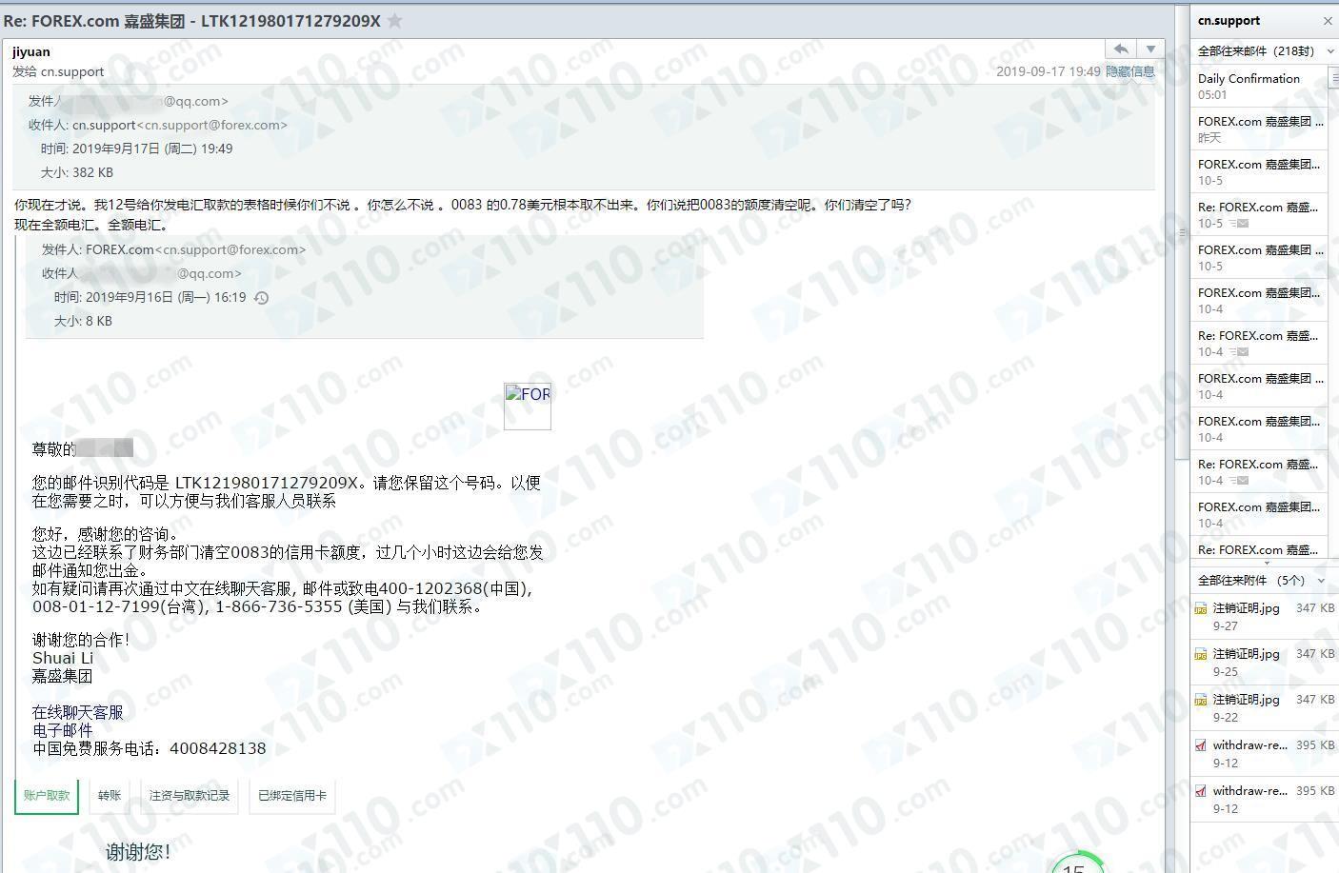This screenshot has height=873, width=1339.
Task: Open the 已绑定信用卡 tab
Action: (292, 796)
